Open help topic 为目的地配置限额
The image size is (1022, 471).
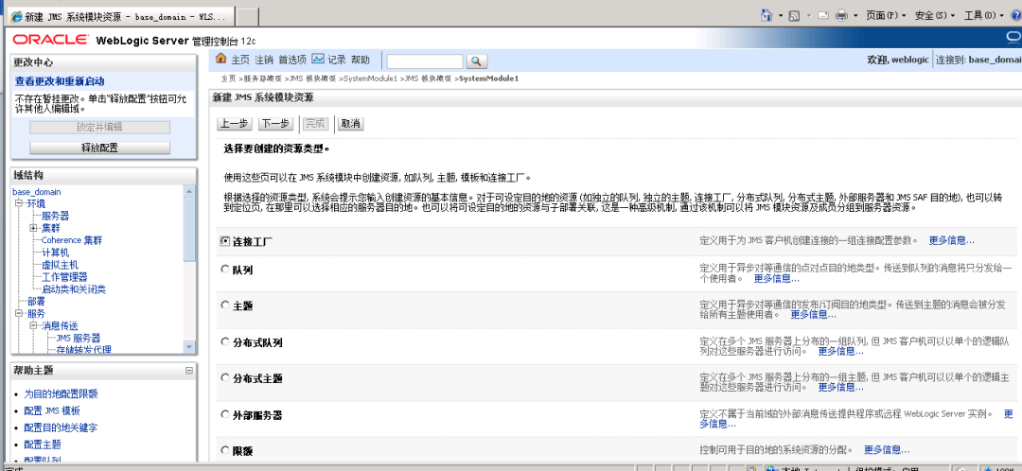click(x=62, y=394)
